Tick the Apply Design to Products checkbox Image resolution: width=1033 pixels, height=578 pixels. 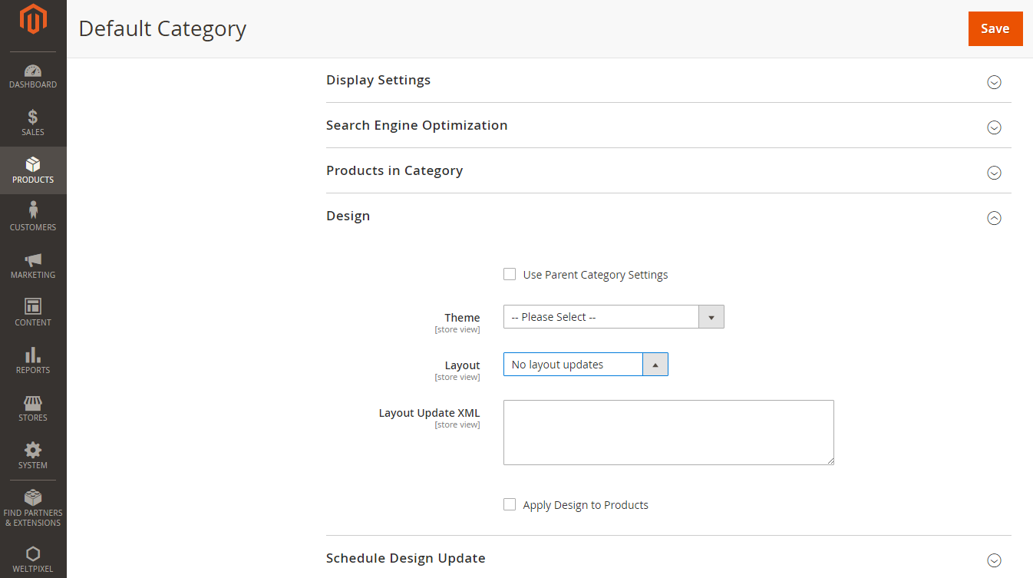coord(510,504)
